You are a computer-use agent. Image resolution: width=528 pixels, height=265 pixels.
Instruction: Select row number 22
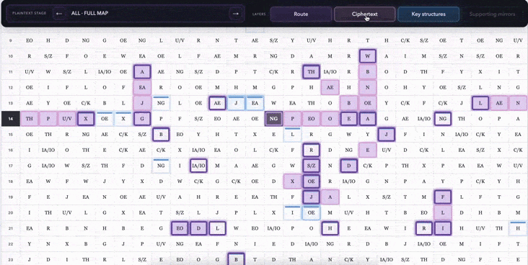[x=10, y=244]
